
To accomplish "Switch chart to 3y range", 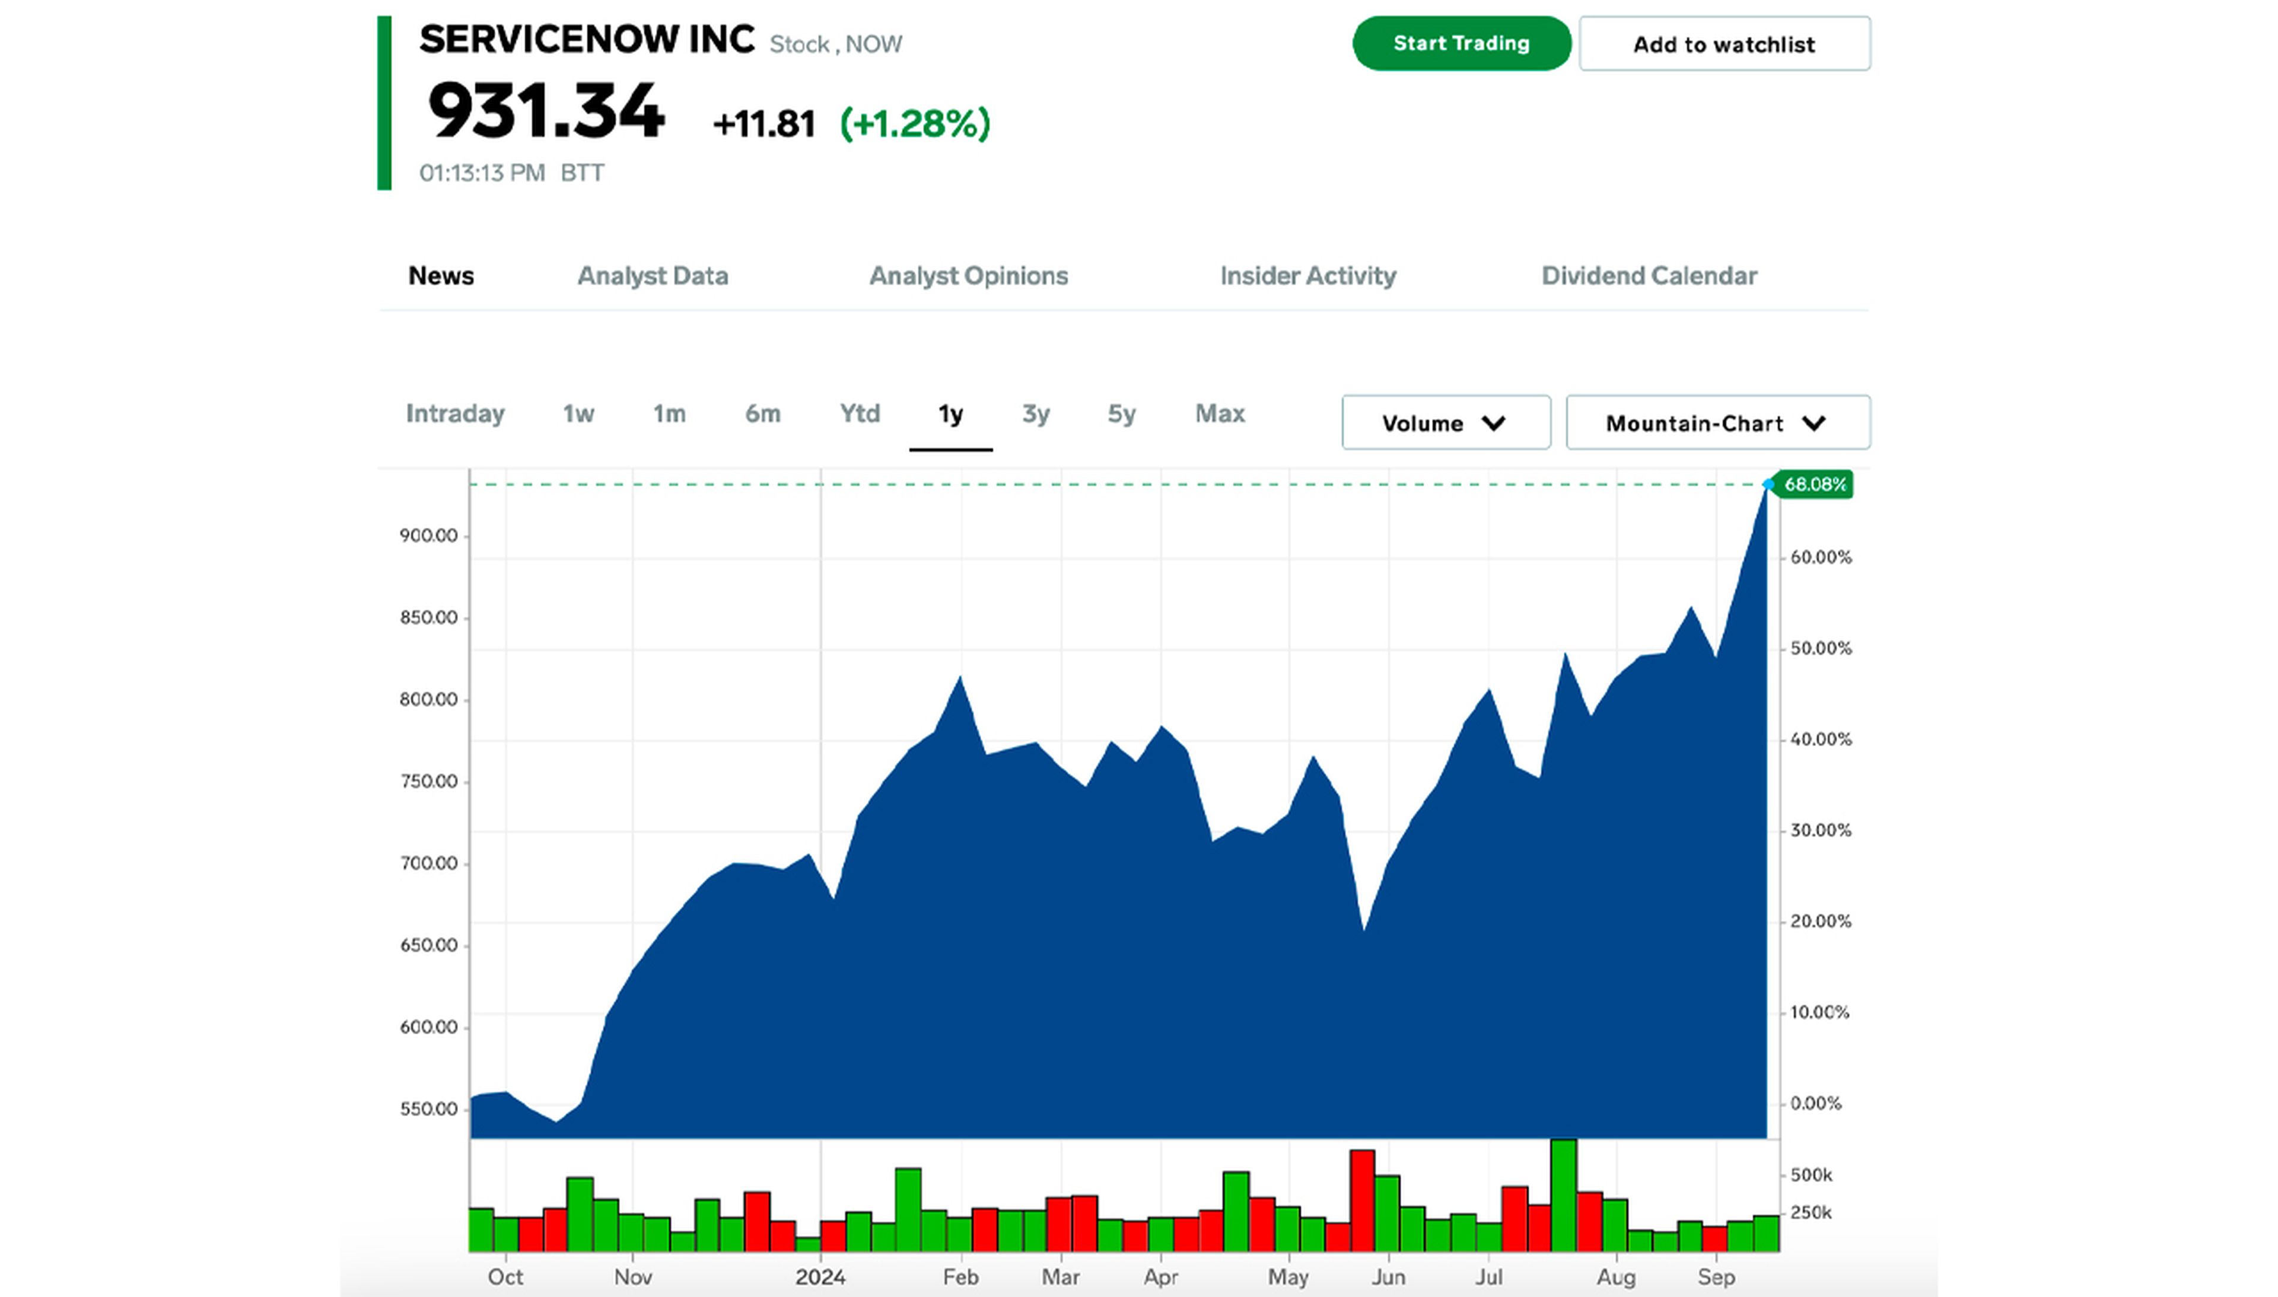I will pyautogui.click(x=1036, y=414).
